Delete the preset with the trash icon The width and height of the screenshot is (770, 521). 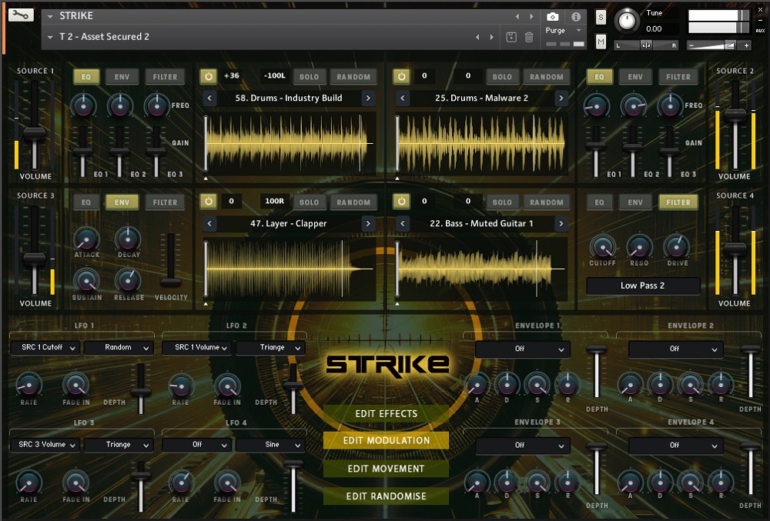(x=529, y=37)
